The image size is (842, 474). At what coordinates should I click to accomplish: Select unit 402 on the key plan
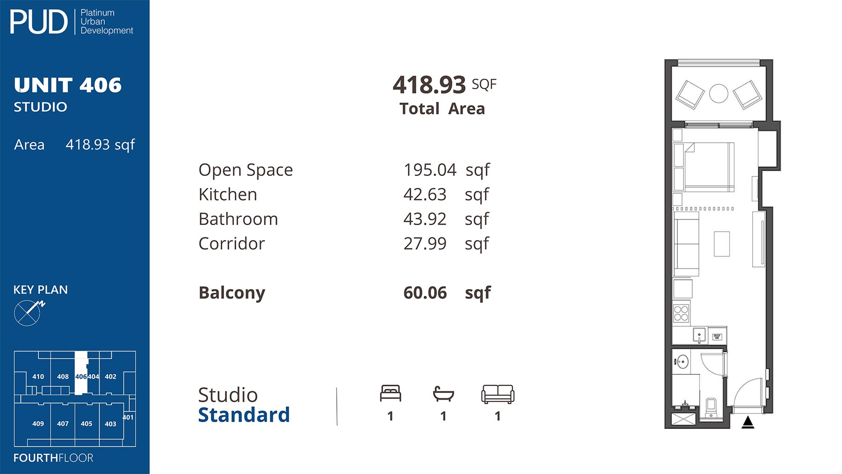[x=110, y=377]
